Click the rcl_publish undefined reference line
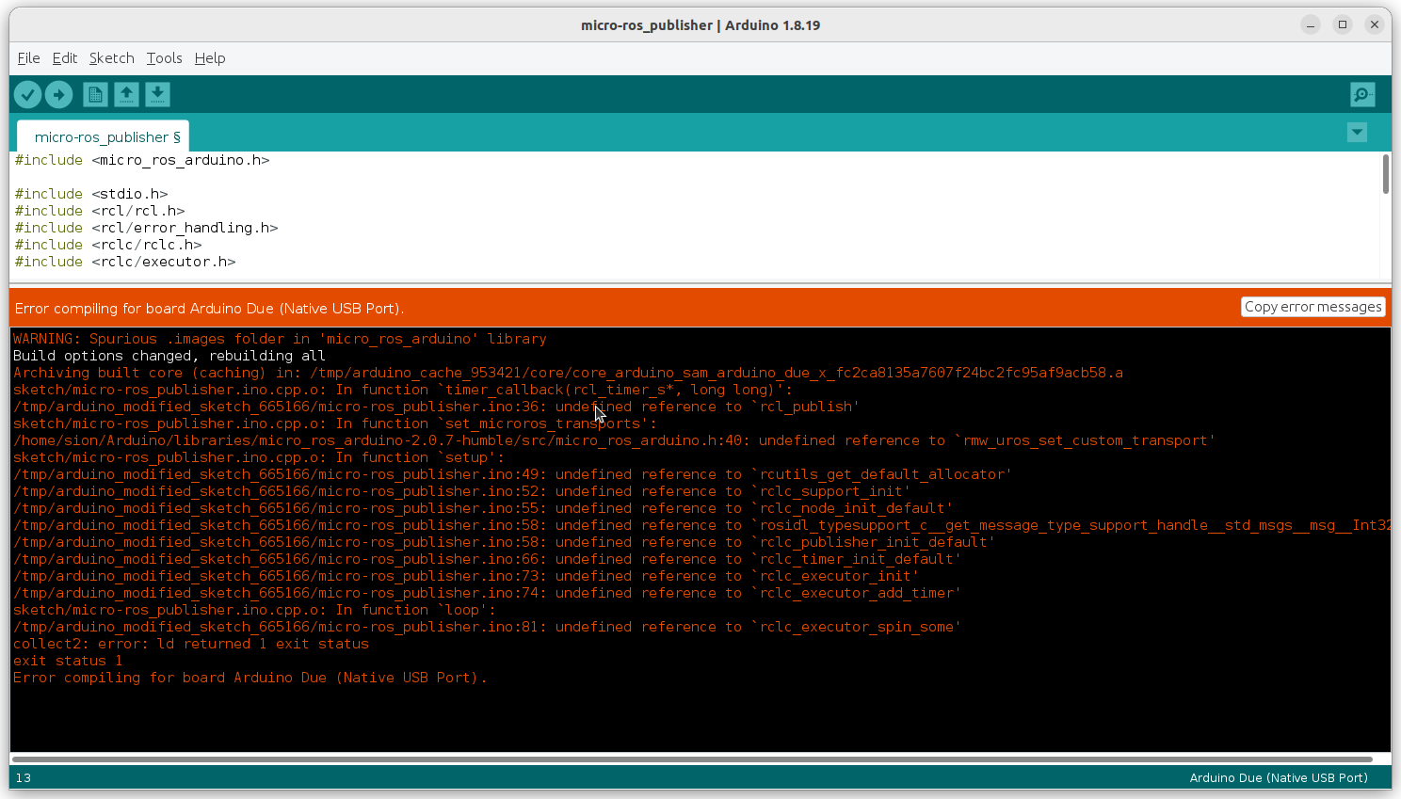 pyautogui.click(x=436, y=407)
